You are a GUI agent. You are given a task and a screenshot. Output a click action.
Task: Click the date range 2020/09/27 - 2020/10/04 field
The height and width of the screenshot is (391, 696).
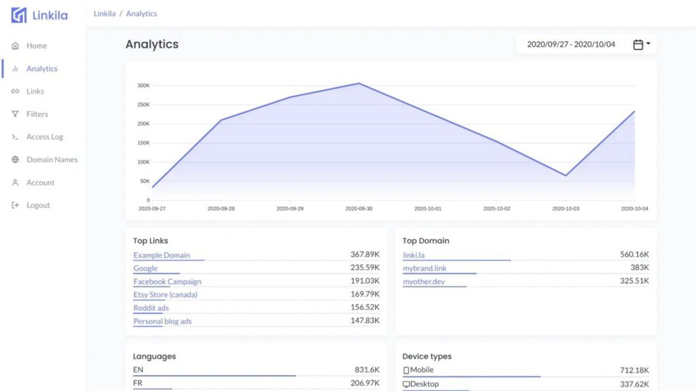(571, 44)
